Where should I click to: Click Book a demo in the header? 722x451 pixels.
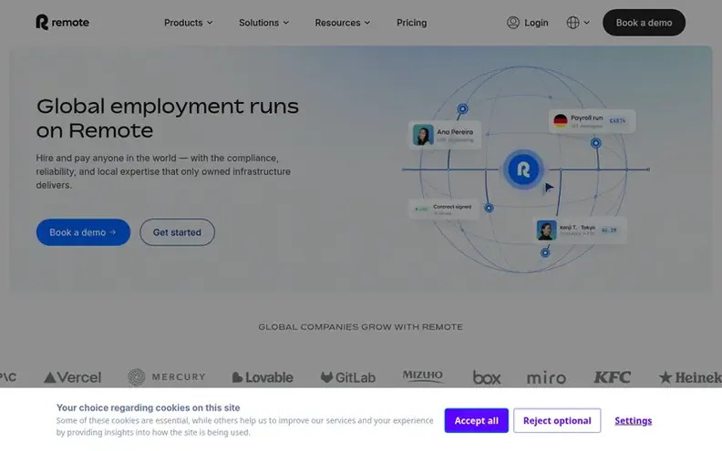(x=644, y=23)
